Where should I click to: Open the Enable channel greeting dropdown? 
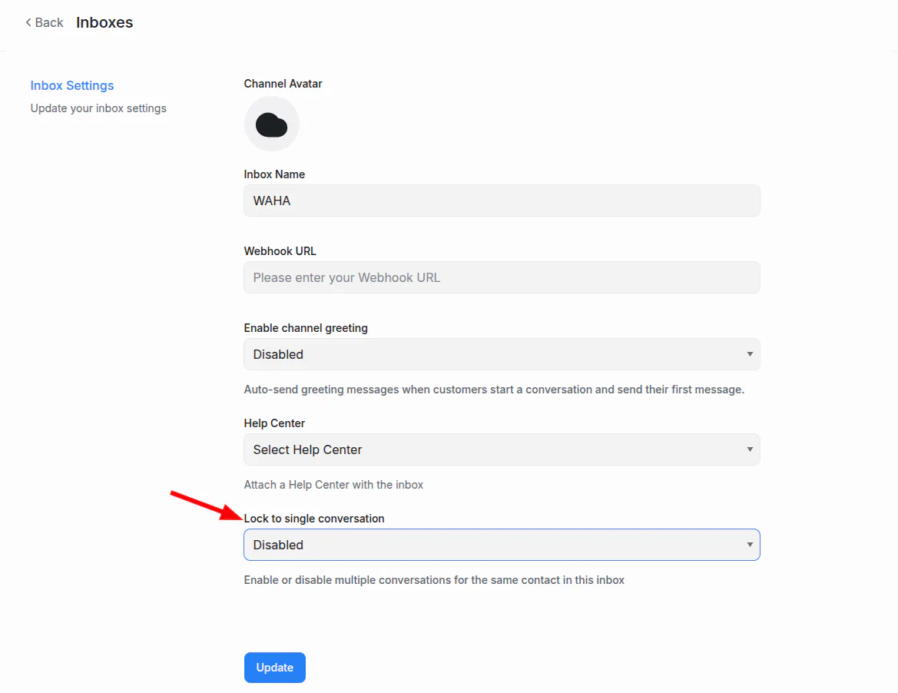tap(501, 354)
